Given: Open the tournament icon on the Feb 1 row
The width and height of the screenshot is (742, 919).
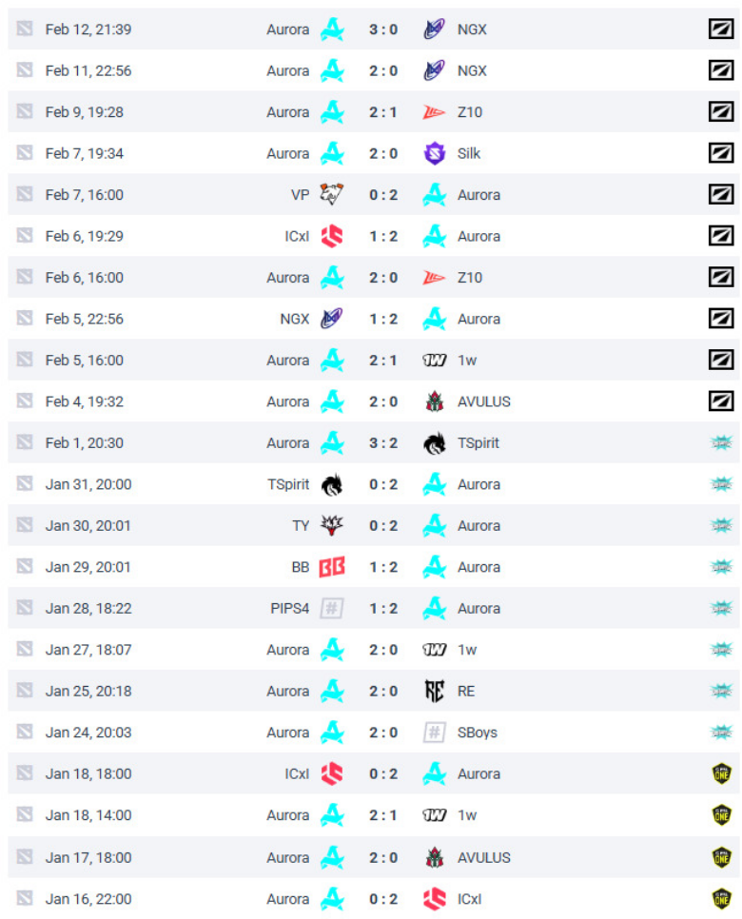Looking at the screenshot, I should tap(721, 442).
